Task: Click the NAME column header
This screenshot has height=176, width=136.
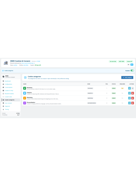Action: 25,84
